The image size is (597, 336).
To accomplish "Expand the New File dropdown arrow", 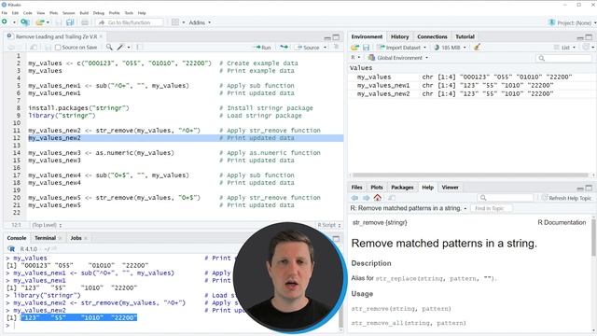I will [14, 22].
